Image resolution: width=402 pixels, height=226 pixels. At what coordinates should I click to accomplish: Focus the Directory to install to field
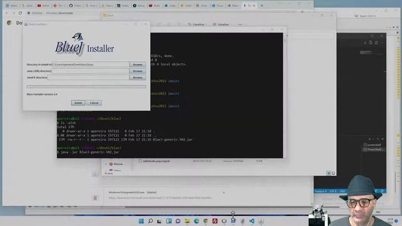coord(90,65)
